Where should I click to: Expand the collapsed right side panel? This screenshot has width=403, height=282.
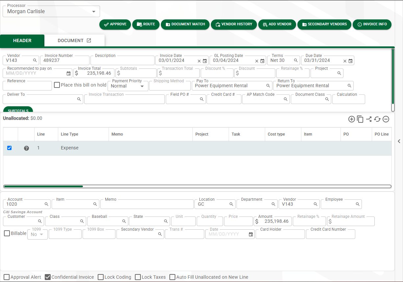399,141
